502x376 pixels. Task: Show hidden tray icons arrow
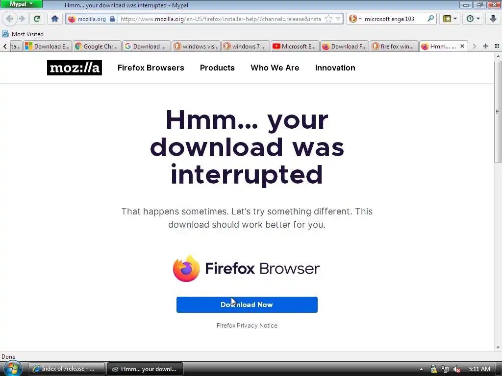coord(421,369)
